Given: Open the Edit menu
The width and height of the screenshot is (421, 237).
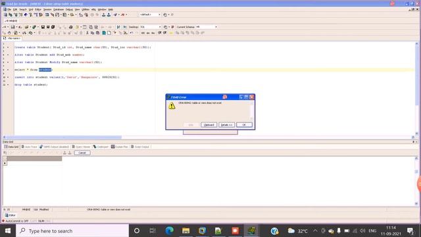Looking at the screenshot, I should point(15,9).
